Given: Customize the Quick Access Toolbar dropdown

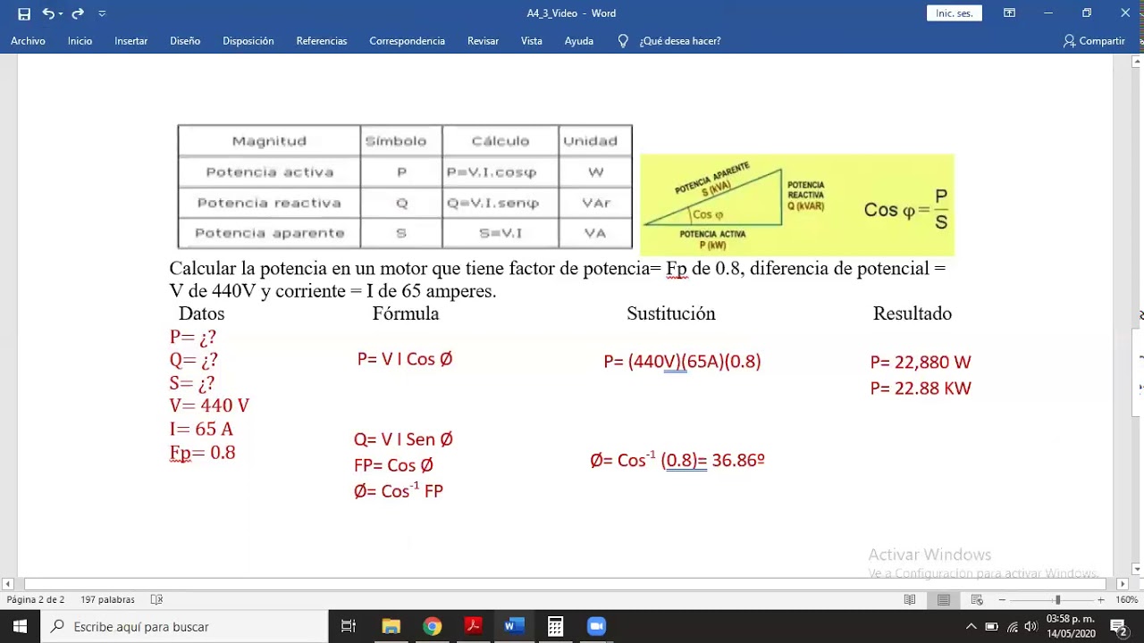Looking at the screenshot, I should point(102,13).
